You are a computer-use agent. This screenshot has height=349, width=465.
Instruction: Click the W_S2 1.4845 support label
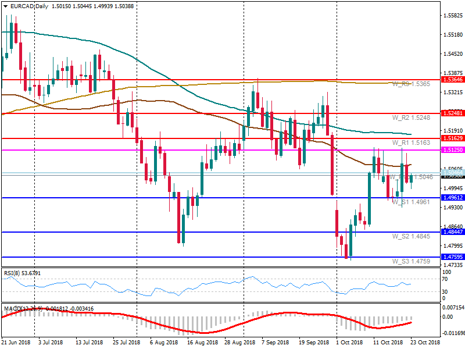[410, 237]
